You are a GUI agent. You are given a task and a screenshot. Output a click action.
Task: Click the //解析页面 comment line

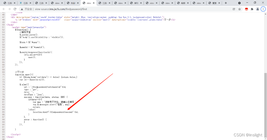25,32
